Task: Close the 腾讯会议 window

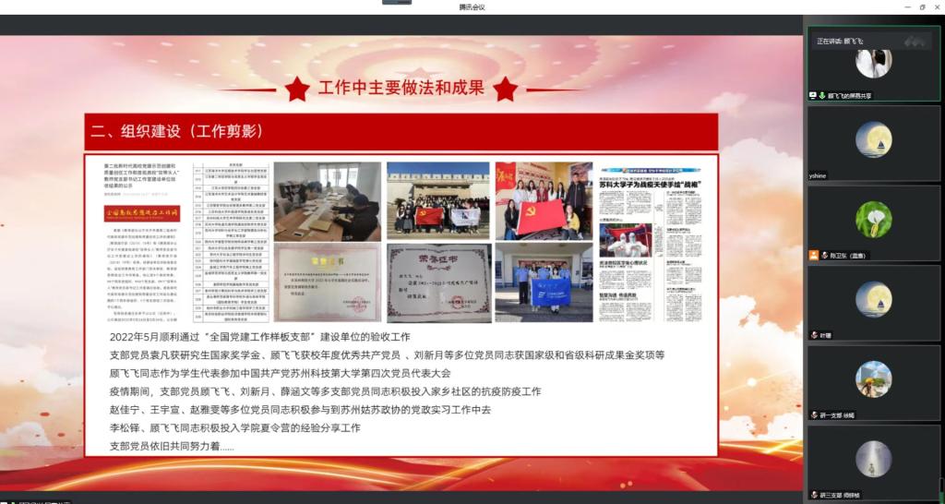Action: click(x=937, y=6)
